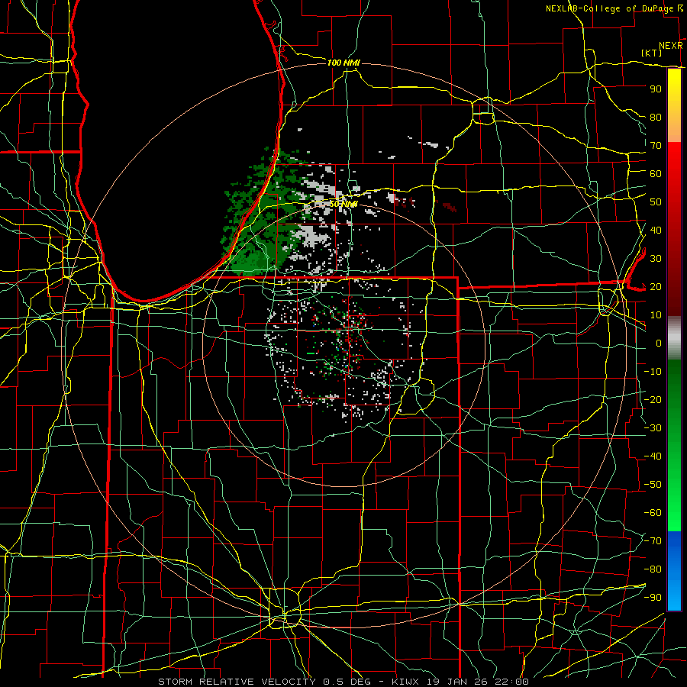The width and height of the screenshot is (687, 687).
Task: Click the positive 20 scale value
Action: [656, 286]
